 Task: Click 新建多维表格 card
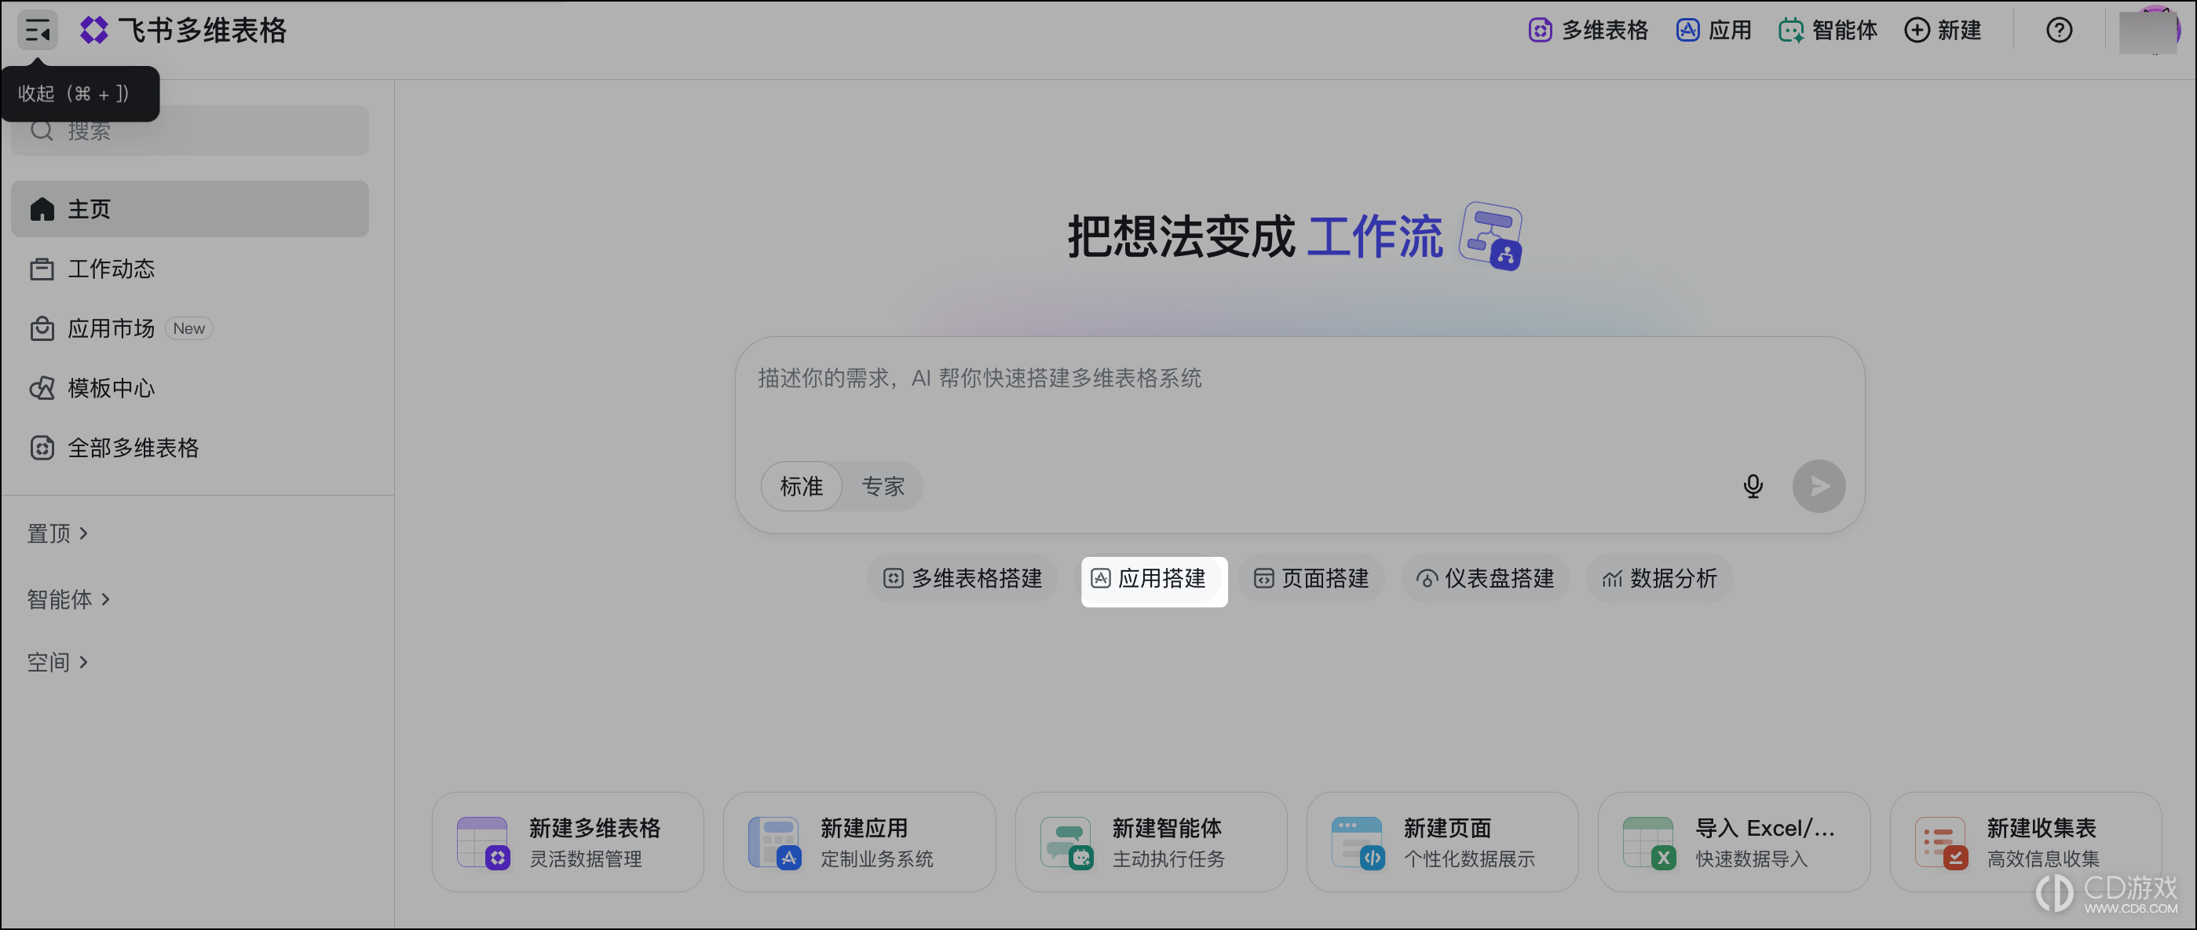(568, 842)
